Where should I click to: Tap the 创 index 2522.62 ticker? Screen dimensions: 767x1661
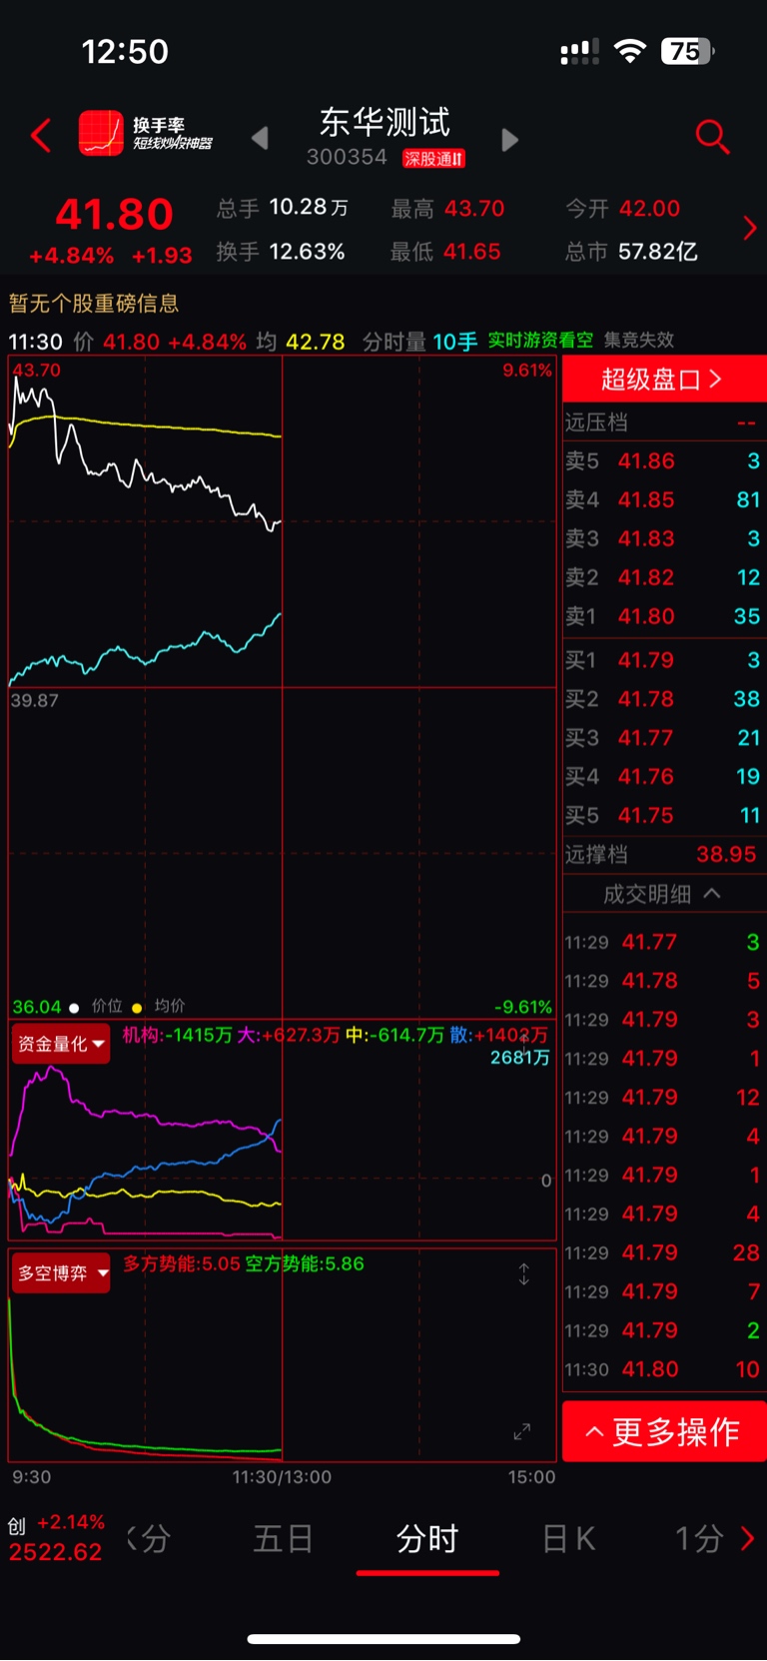coord(56,1538)
